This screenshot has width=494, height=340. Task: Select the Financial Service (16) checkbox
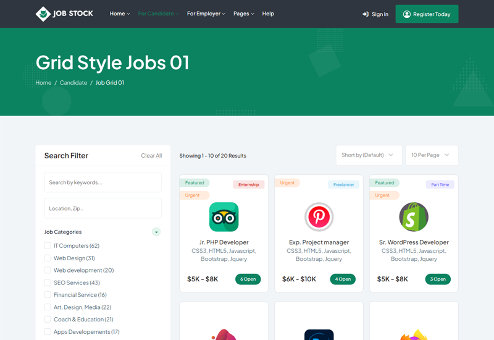[x=48, y=295]
